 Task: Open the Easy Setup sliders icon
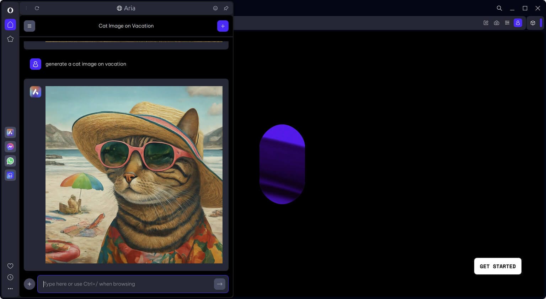pos(507,23)
